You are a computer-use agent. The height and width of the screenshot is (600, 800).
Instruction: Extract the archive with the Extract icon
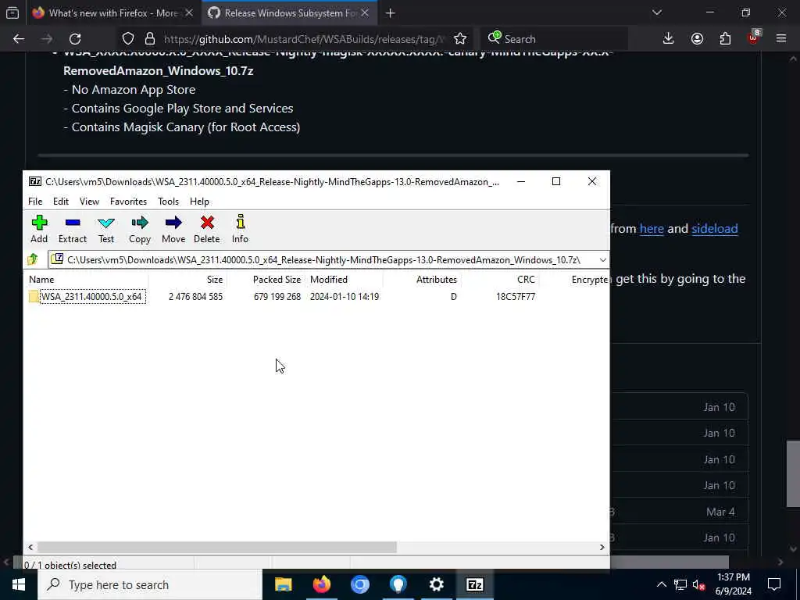pyautogui.click(x=73, y=229)
